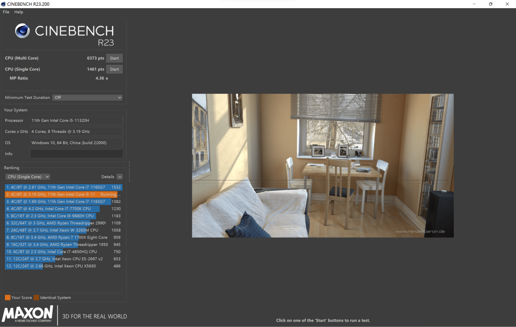Select the Core i7-7700K ranking entry

[x=63, y=209]
